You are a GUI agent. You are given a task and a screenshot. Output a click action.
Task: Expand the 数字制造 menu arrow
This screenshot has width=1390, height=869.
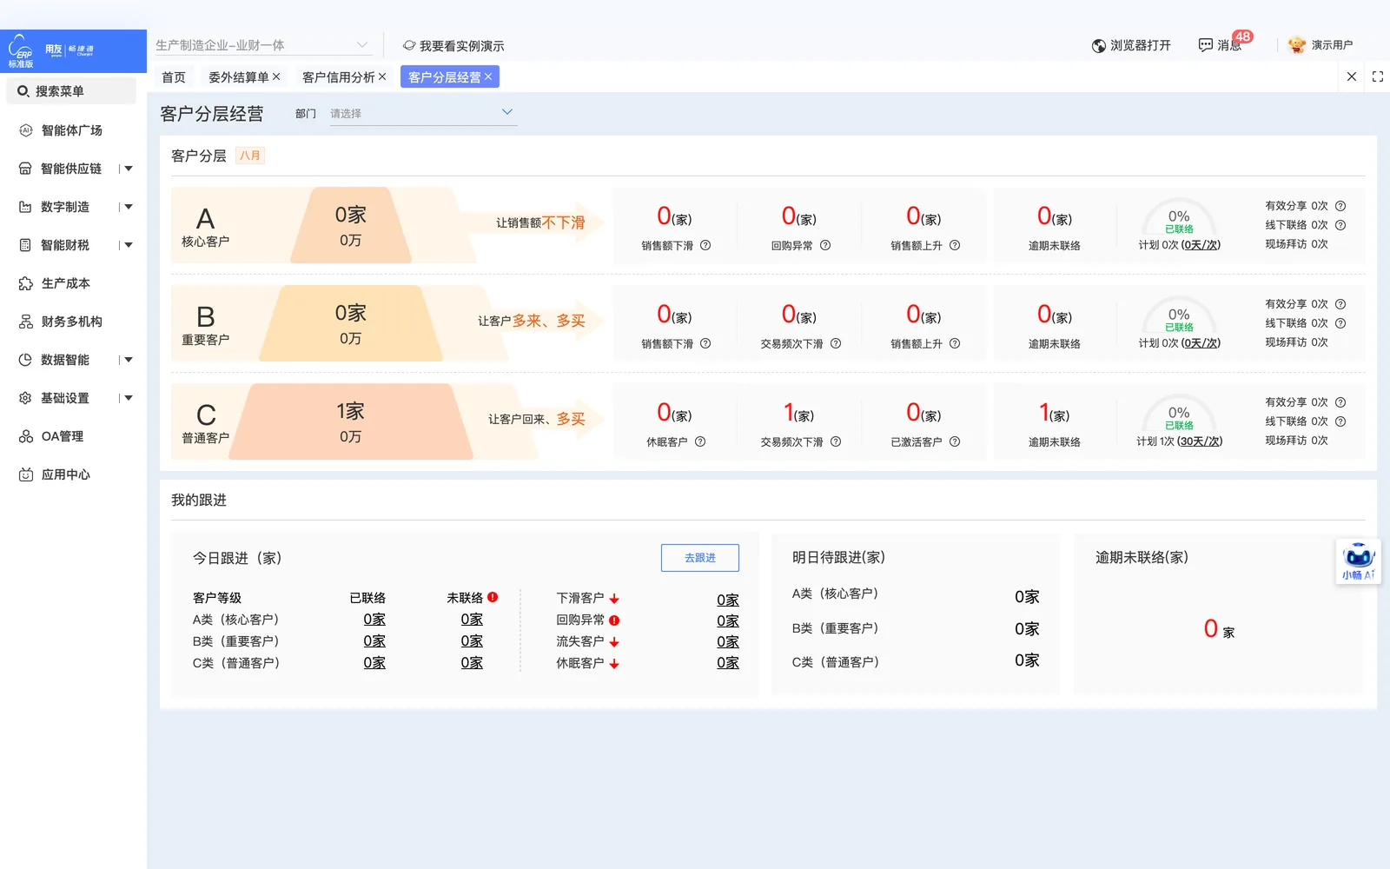[x=129, y=207]
